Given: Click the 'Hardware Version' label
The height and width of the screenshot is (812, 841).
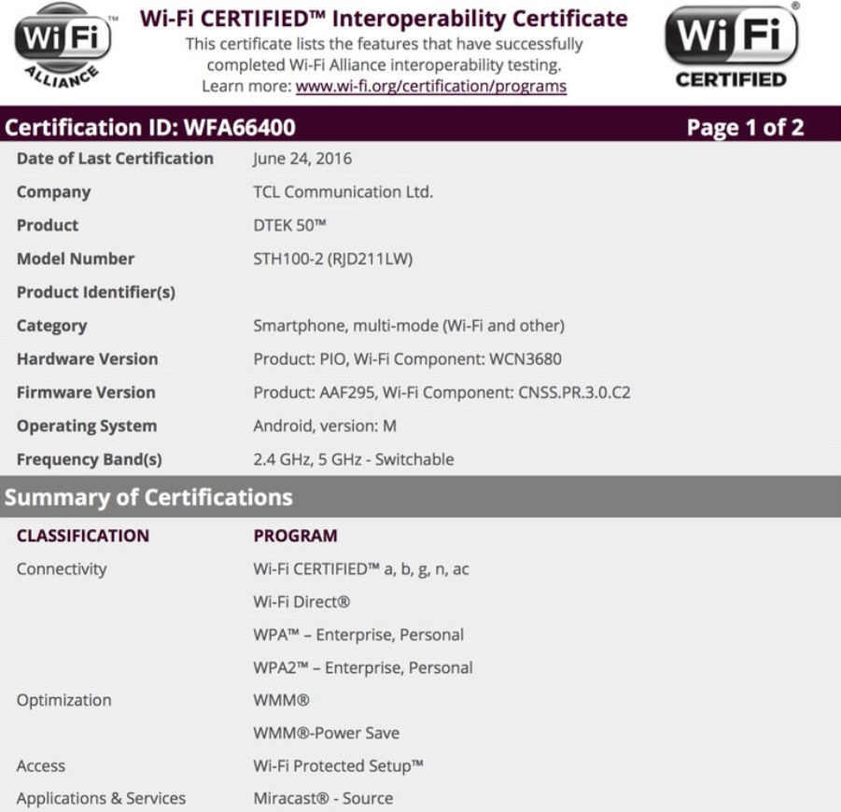Looking at the screenshot, I should tap(87, 358).
